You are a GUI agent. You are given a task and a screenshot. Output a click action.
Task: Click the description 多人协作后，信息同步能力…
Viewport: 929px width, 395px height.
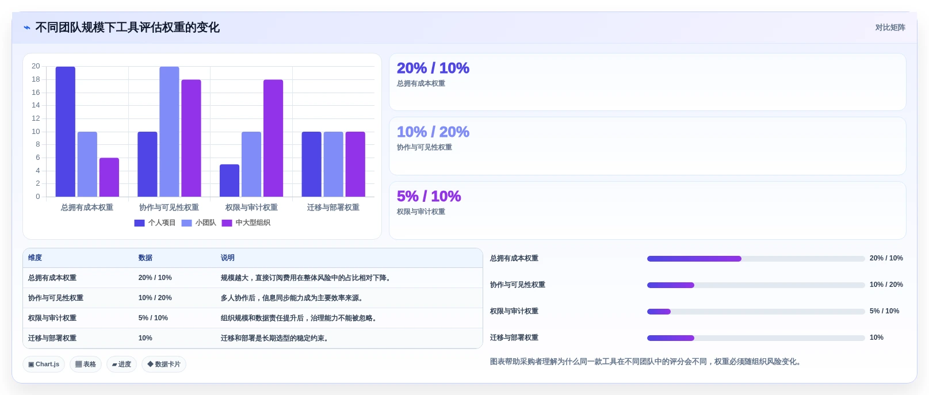293,298
